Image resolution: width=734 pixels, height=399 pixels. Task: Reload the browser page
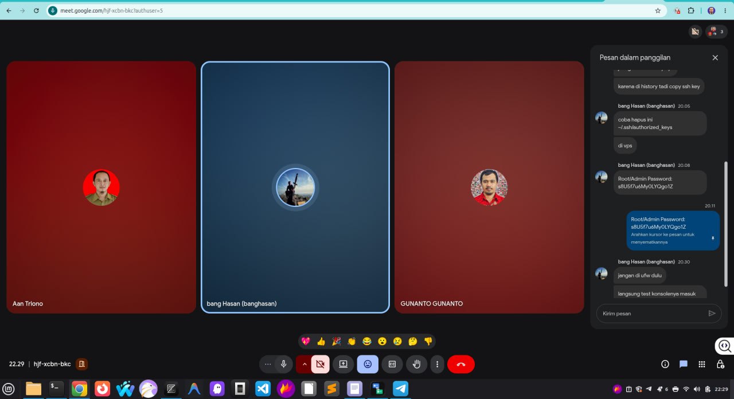(36, 10)
